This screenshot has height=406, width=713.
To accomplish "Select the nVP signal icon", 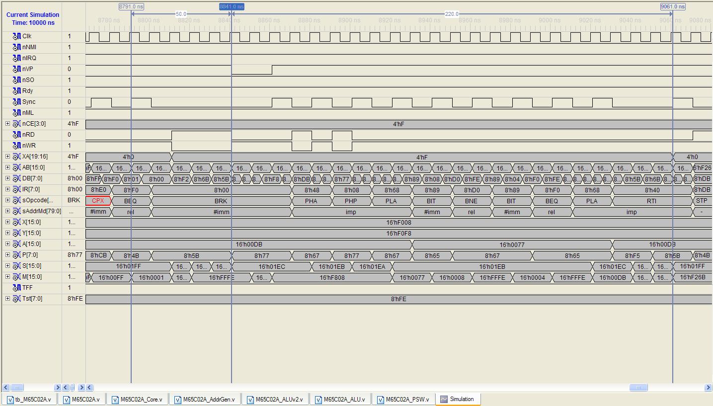I will 17,69.
